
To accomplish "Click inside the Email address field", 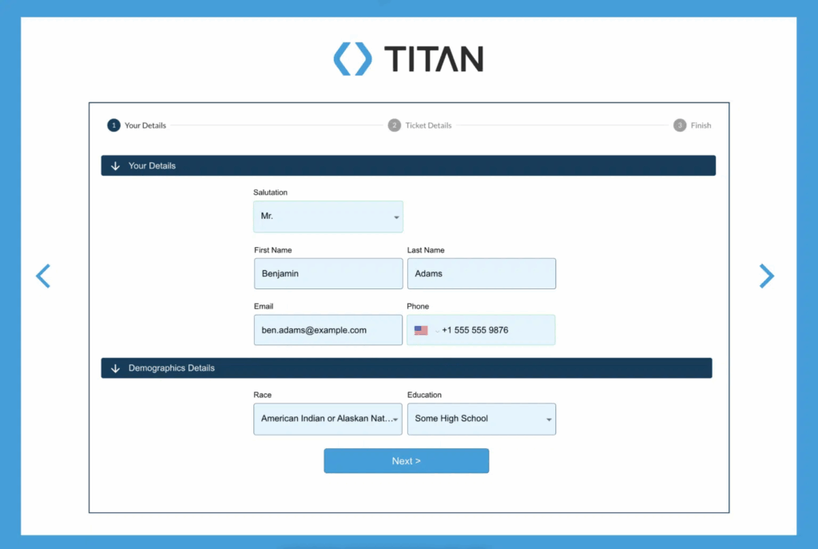I will point(328,329).
